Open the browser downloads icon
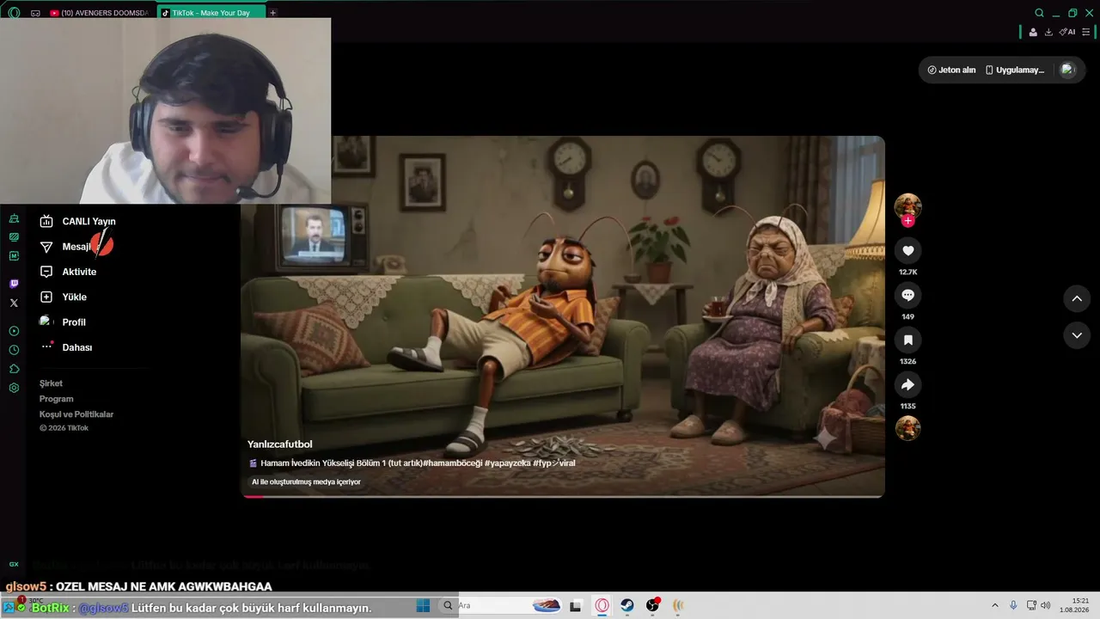The image size is (1100, 619). coord(1048,32)
